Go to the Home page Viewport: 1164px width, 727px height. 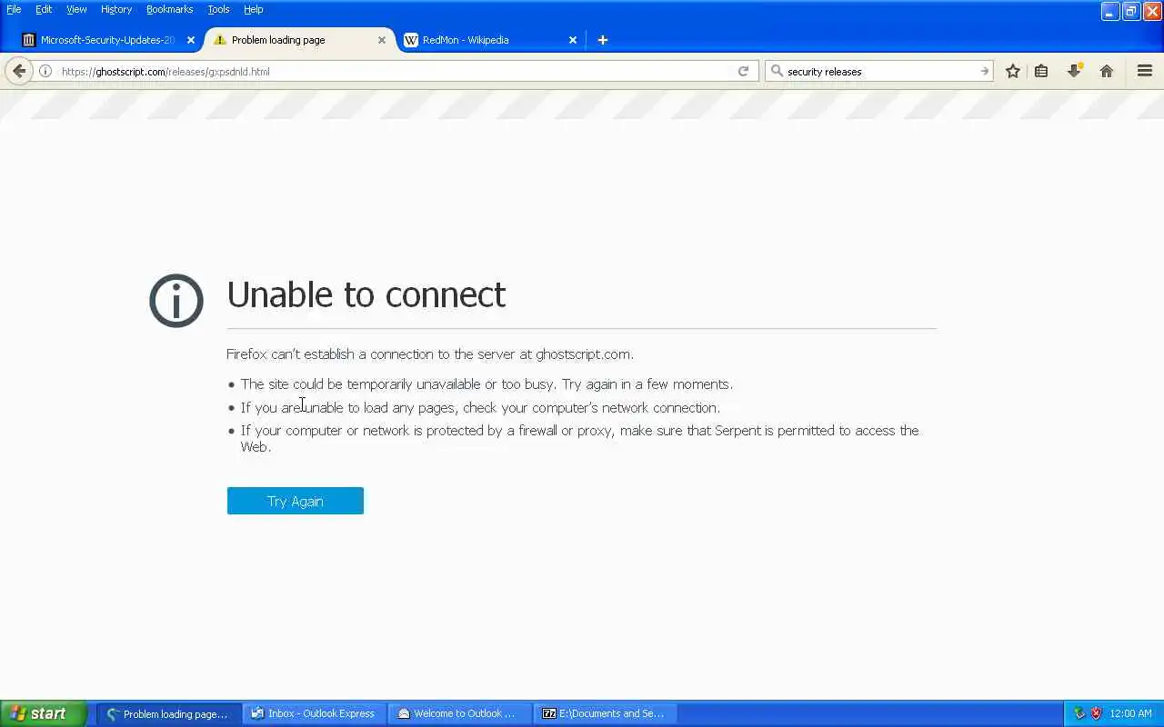click(1107, 71)
